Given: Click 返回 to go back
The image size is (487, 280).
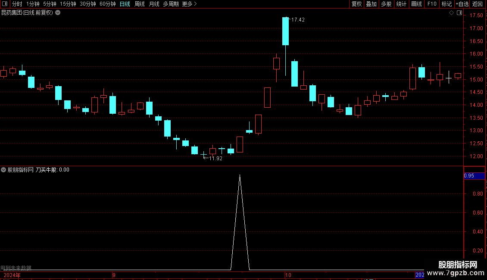Looking at the screenshot, I should pos(478,4).
